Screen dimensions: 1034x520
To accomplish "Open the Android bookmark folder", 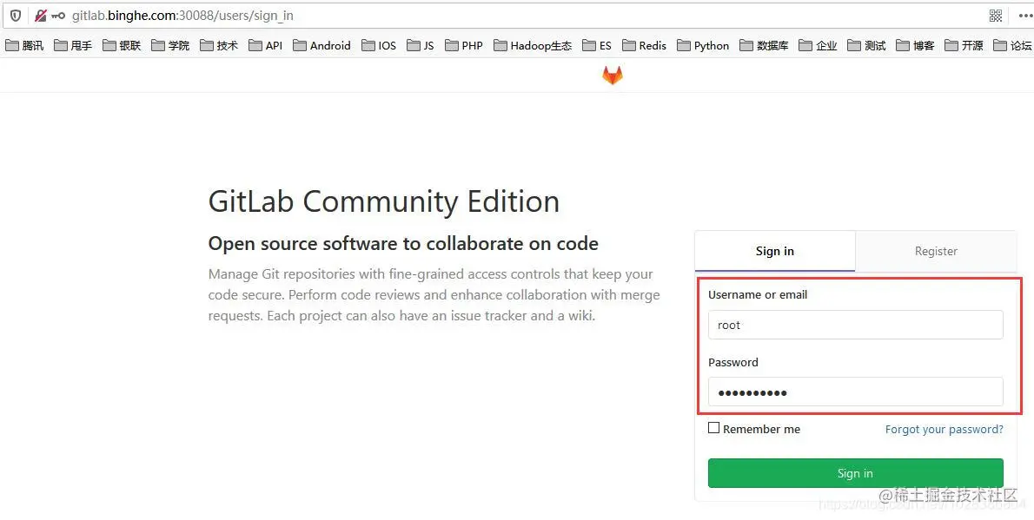I will 321,45.
